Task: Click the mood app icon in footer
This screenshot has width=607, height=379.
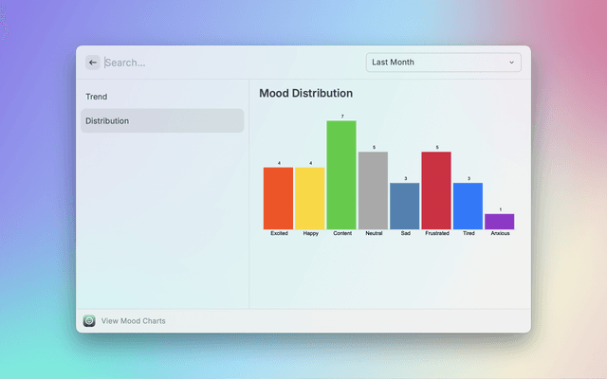Action: [89, 321]
